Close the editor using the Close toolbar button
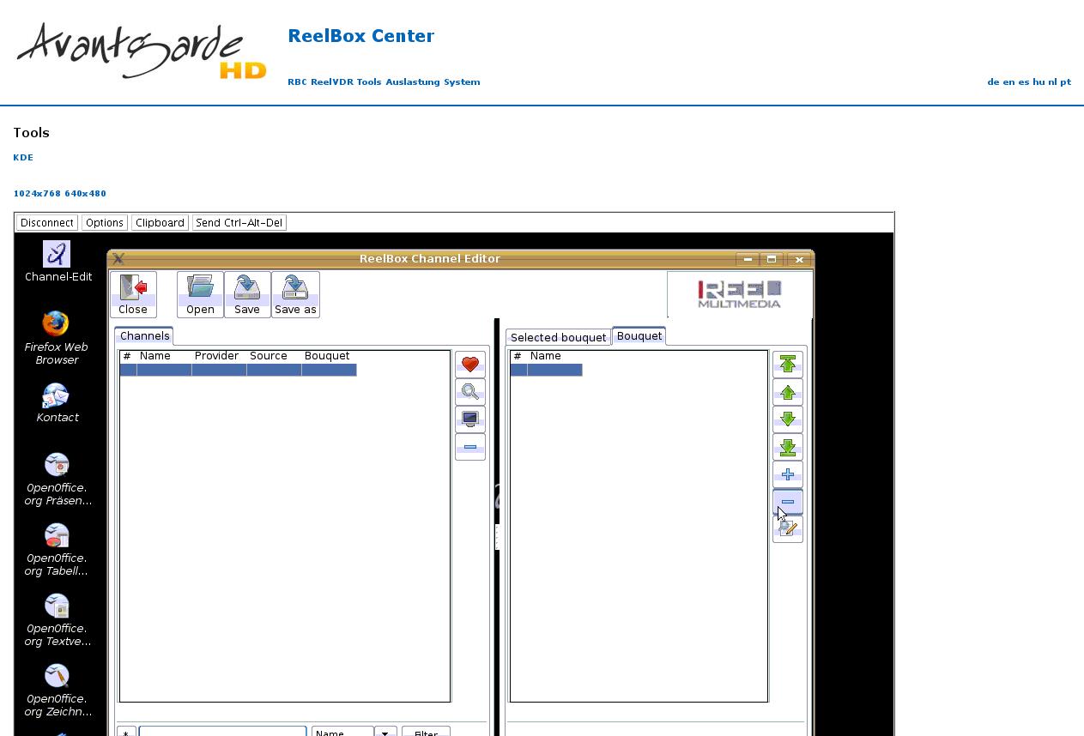 coord(133,294)
